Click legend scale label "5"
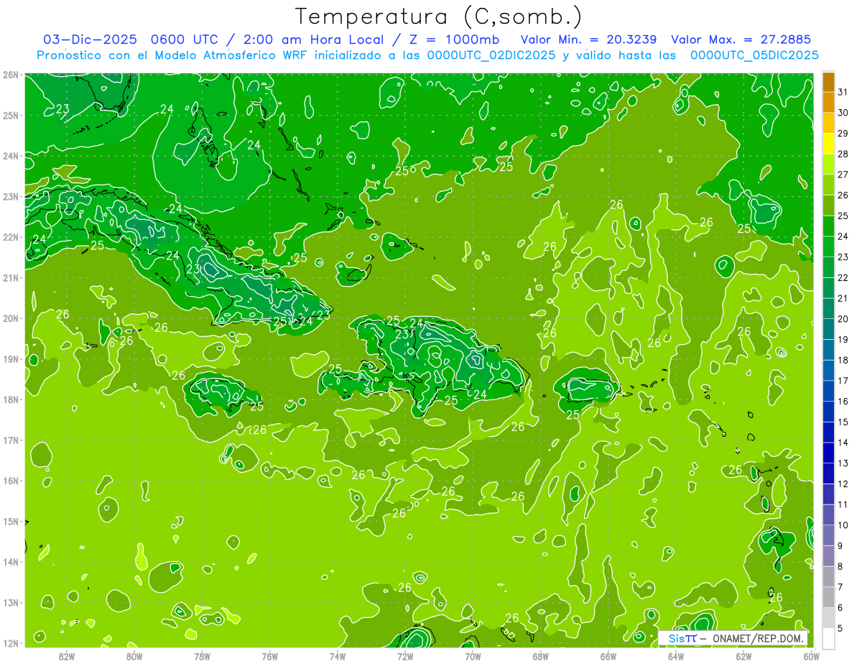862x666 pixels. [x=840, y=629]
